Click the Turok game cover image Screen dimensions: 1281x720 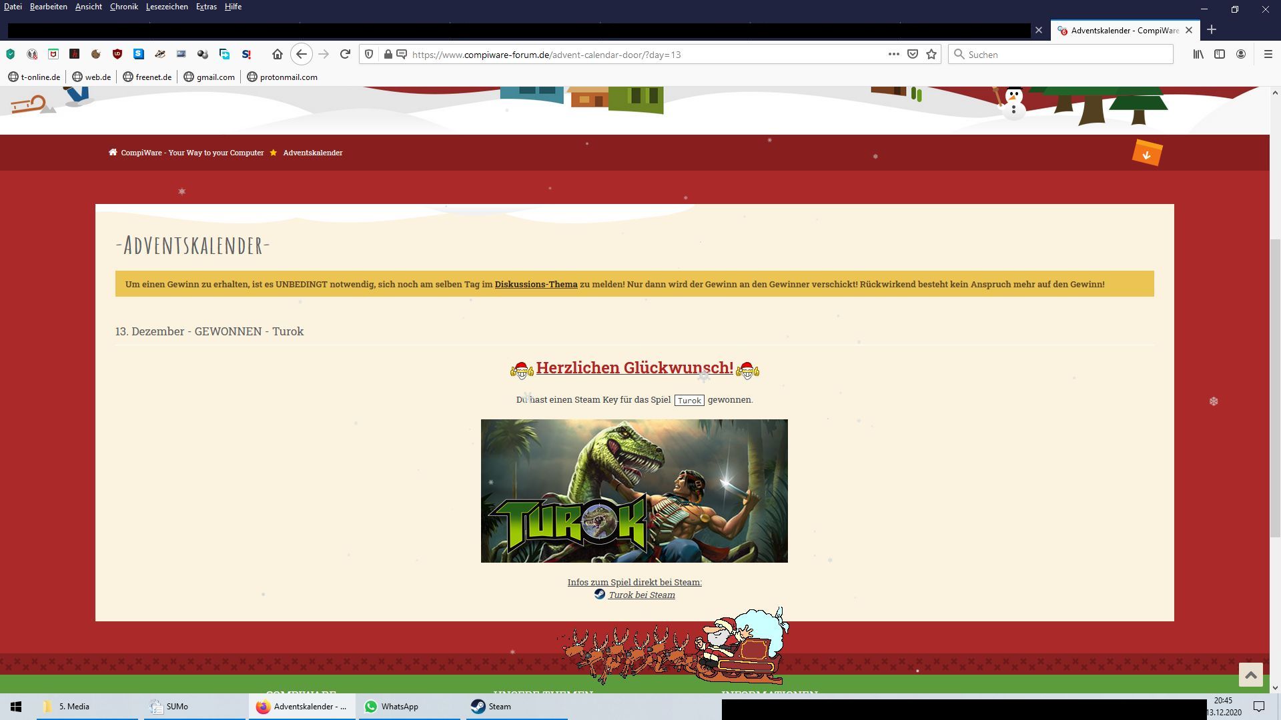coord(634,491)
